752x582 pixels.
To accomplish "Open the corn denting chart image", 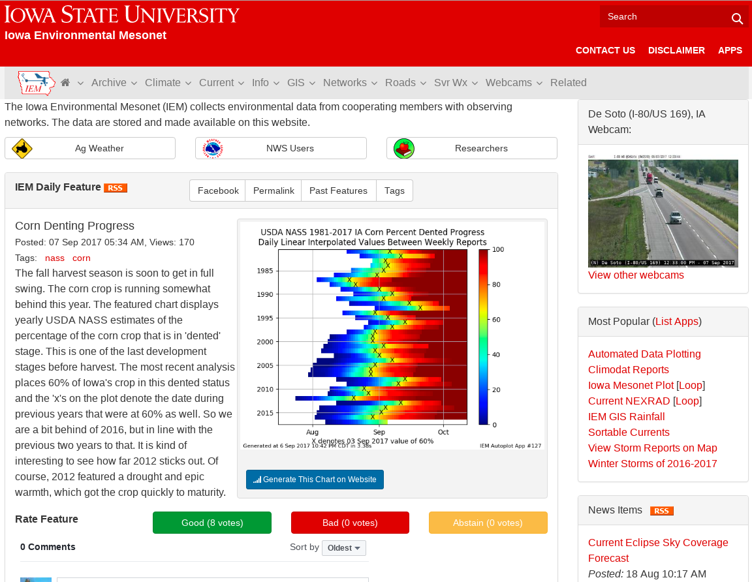I will click(392, 335).
